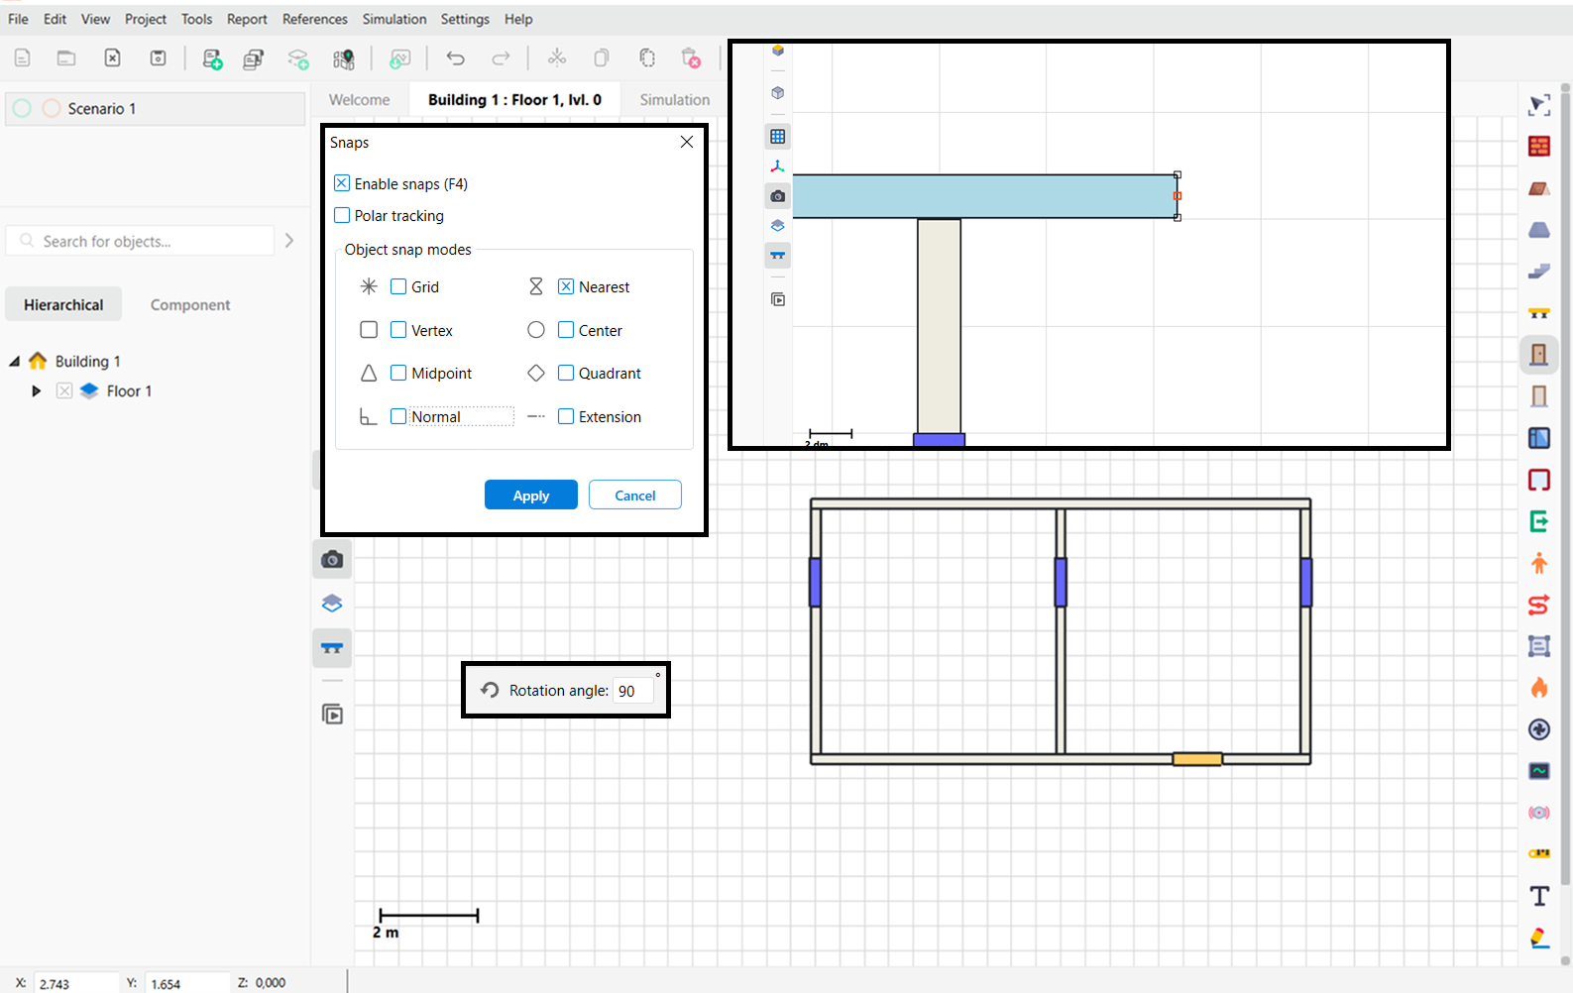This screenshot has width=1573, height=993.
Task: Enable the Midpoint snap checkbox
Action: pos(398,373)
